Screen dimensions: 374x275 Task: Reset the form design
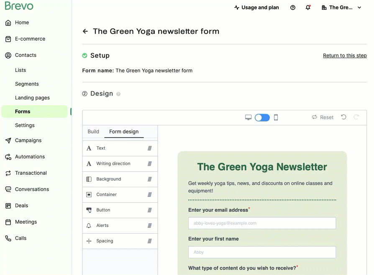coord(323,117)
